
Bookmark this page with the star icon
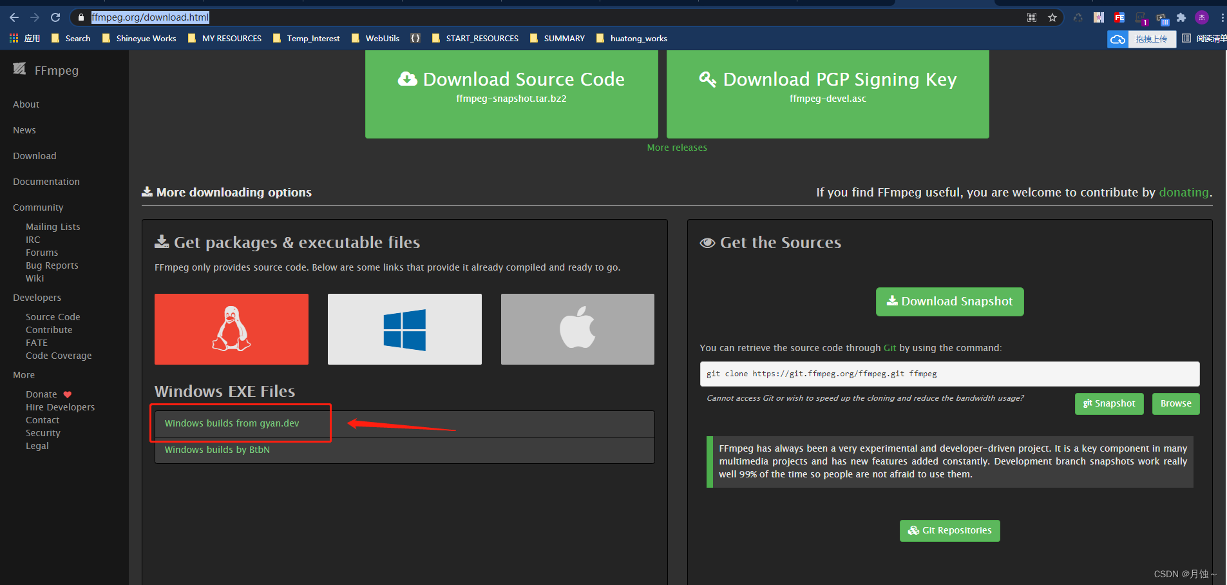(x=1052, y=17)
